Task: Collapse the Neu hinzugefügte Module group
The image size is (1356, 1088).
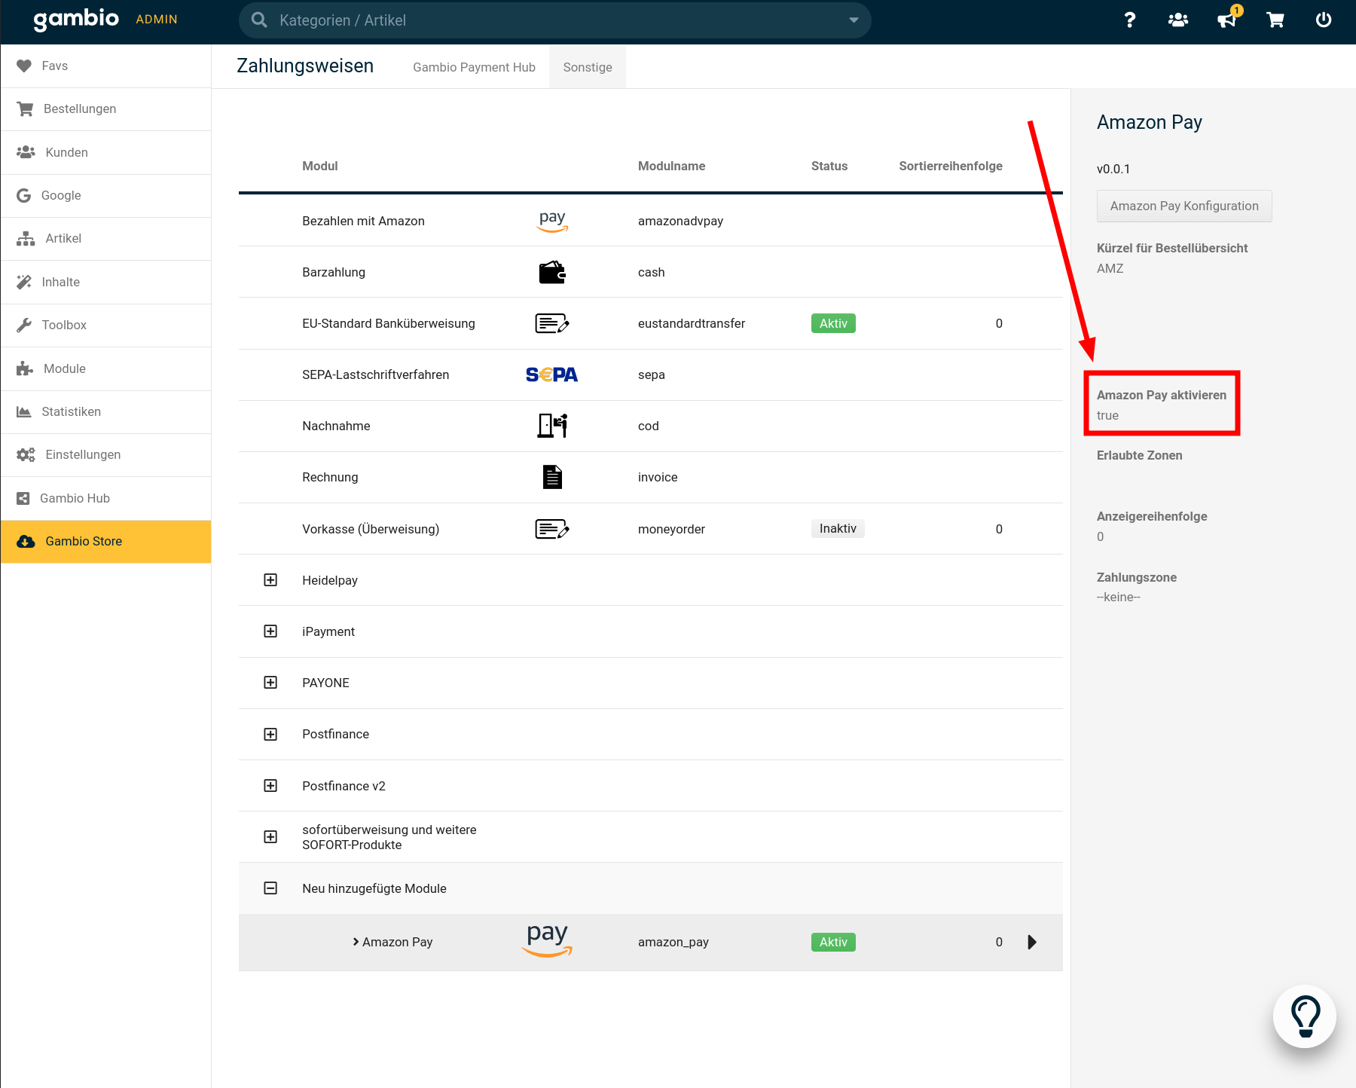Action: point(270,888)
